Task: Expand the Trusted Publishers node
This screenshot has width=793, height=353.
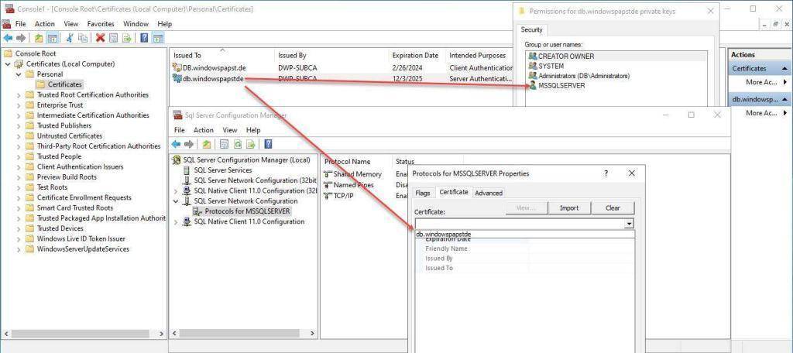Action: point(19,126)
